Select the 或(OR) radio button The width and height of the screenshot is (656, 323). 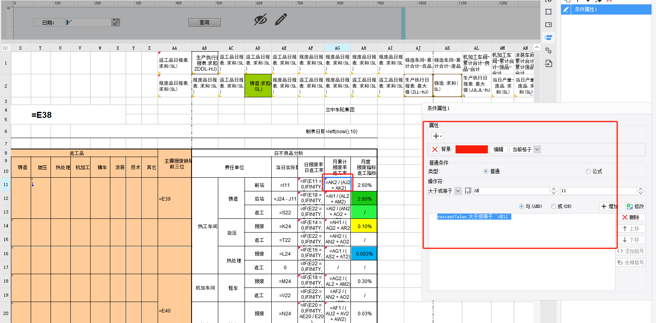553,207
